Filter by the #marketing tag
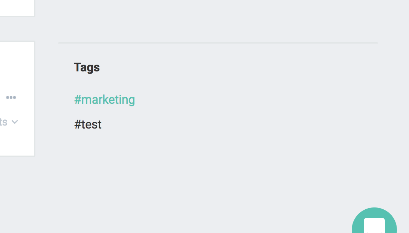The height and width of the screenshot is (233, 409). (x=105, y=100)
